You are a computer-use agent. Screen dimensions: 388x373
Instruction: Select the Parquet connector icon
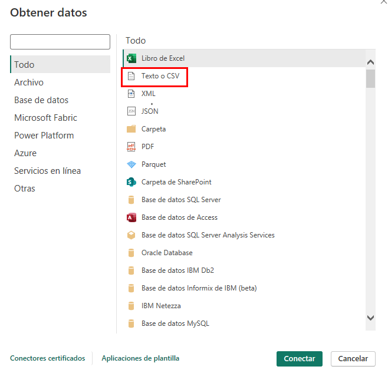131,164
